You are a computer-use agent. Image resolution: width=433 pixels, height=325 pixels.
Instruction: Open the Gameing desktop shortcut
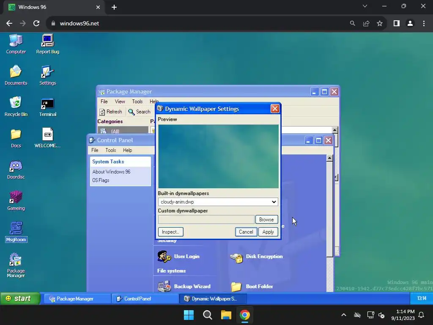point(16,201)
